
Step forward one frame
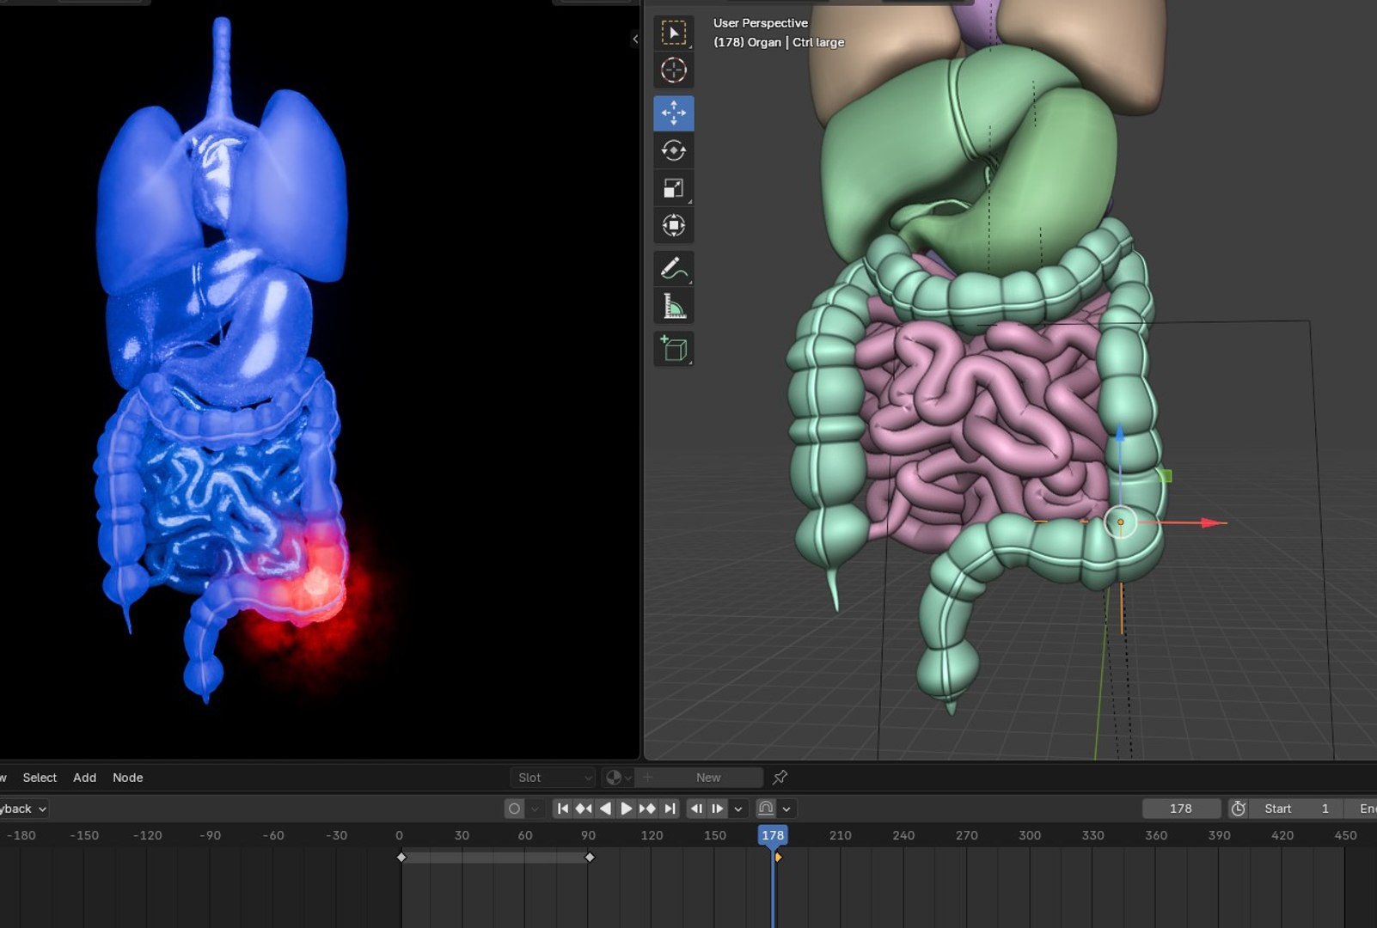(718, 809)
